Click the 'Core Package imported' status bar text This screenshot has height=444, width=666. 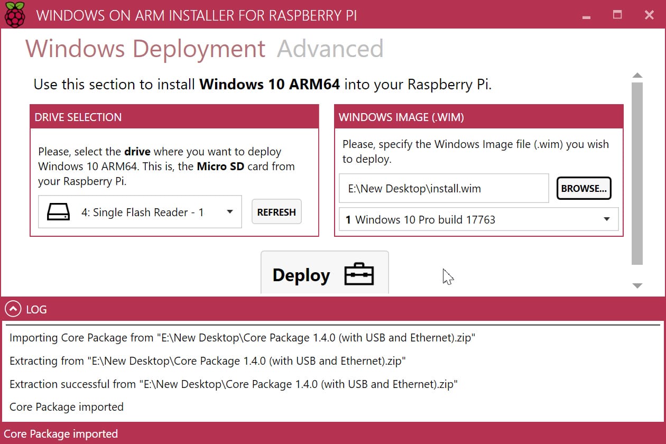61,434
